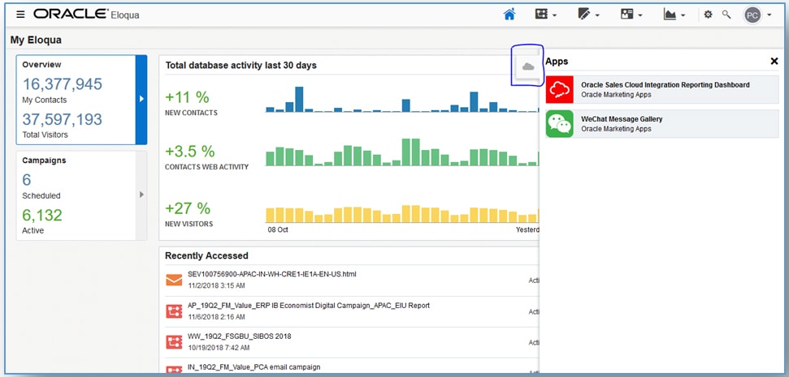789x377 pixels.
Task: Expand the Overview panel arrow
Action: pos(141,99)
